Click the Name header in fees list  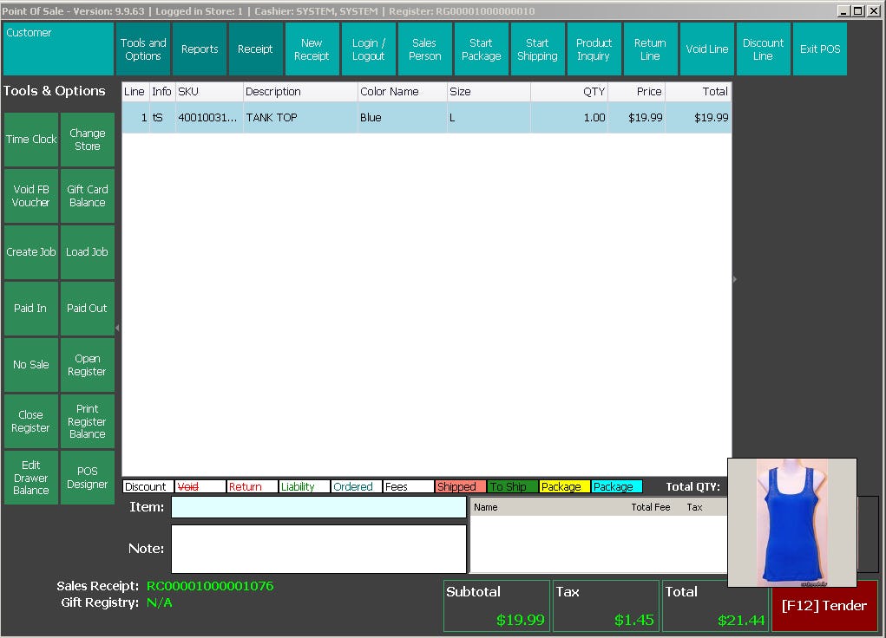click(485, 507)
